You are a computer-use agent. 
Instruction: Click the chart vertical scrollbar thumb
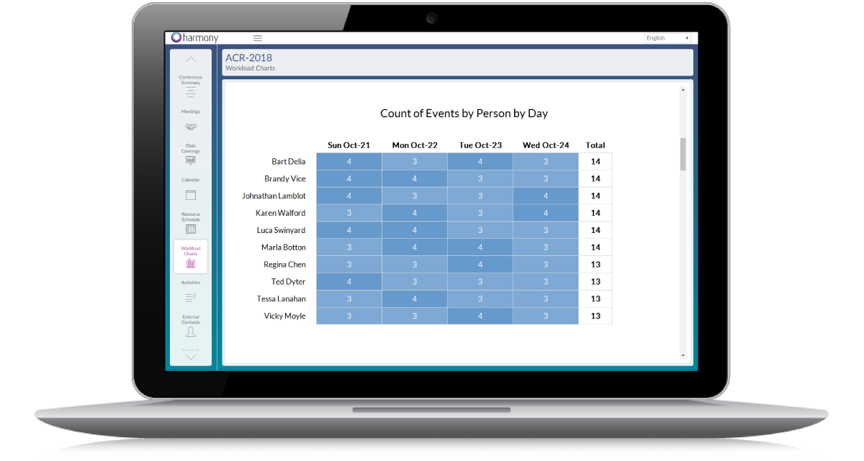point(683,154)
